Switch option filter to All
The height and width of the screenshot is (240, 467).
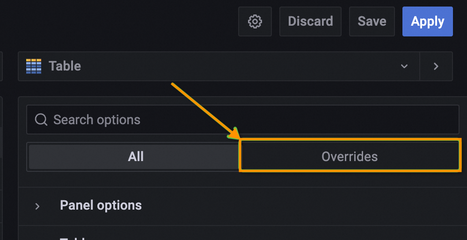135,156
